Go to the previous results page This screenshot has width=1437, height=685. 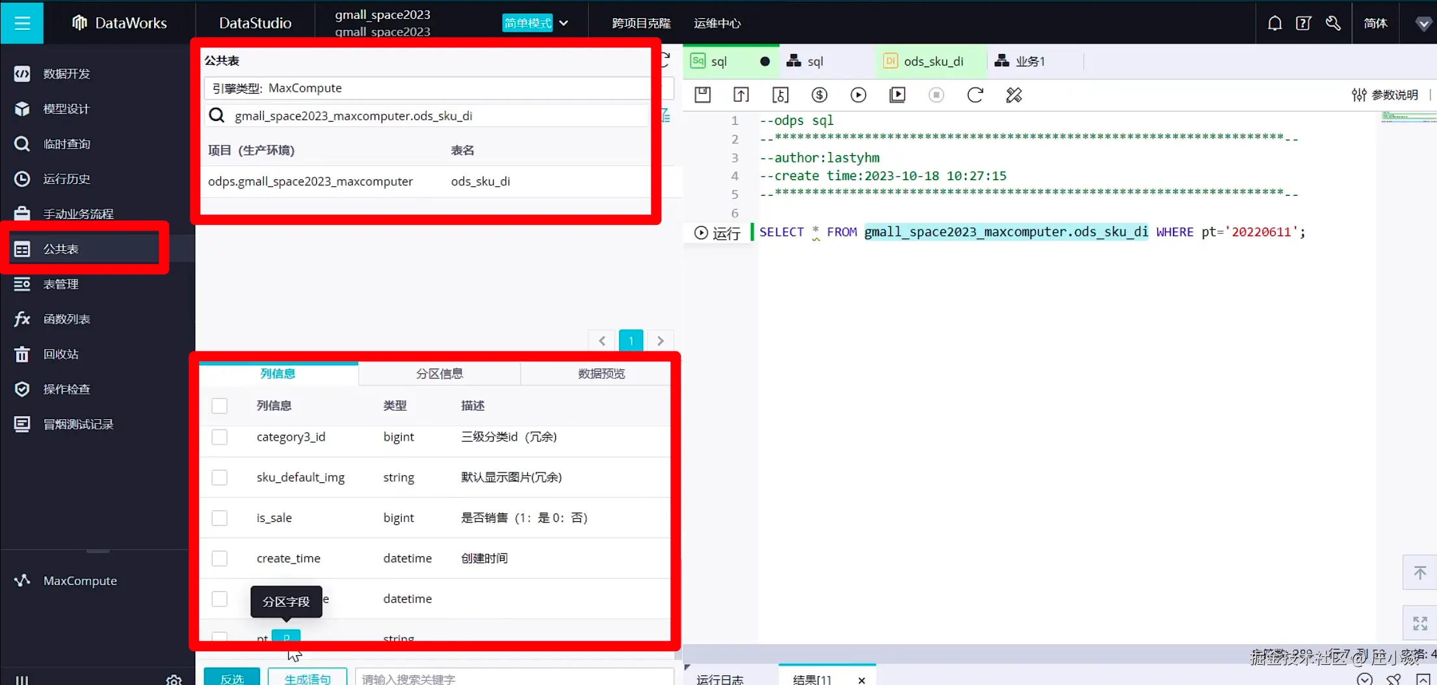[x=602, y=341]
